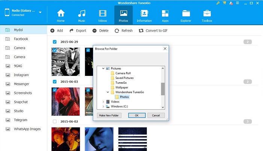
Task: Click the Delete toolbar icon
Action: pyautogui.click(x=94, y=31)
